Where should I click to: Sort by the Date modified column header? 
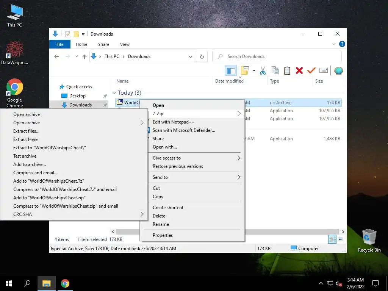click(x=229, y=81)
